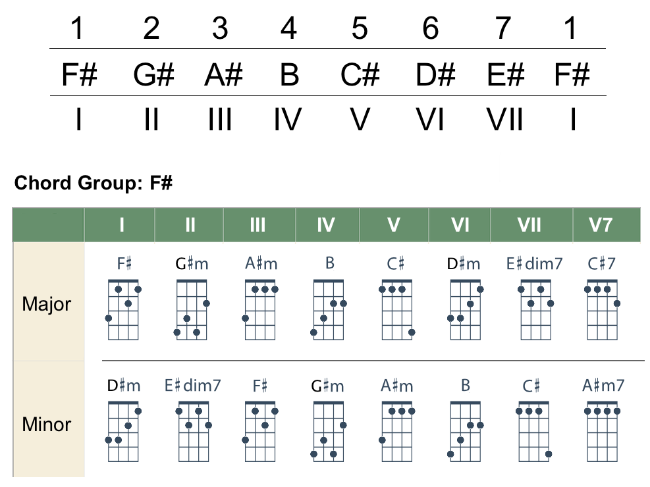The image size is (650, 487).
Task: Select the IV column header in green bar
Action: pos(326,225)
